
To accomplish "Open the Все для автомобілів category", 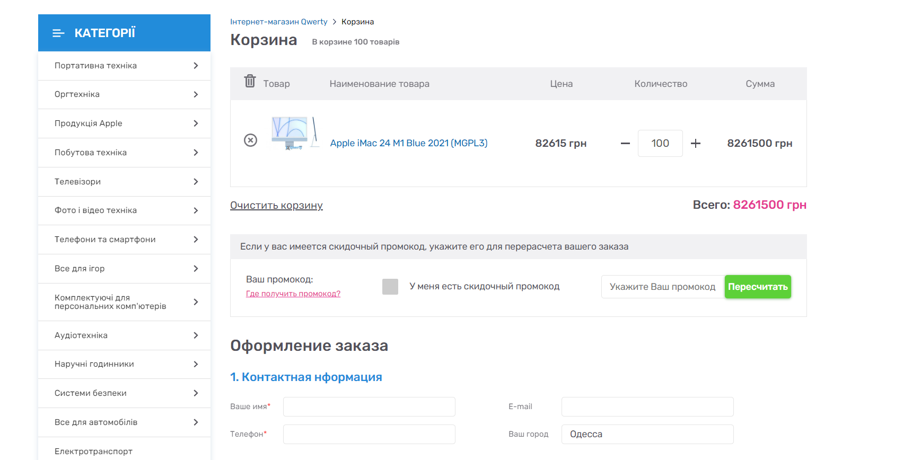I will click(x=96, y=422).
